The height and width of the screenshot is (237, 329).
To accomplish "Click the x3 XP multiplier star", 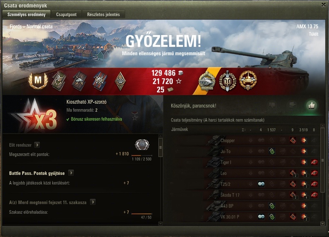I will point(35,115).
